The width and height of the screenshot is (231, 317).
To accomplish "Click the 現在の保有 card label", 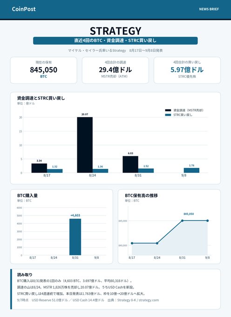I will (x=44, y=62).
